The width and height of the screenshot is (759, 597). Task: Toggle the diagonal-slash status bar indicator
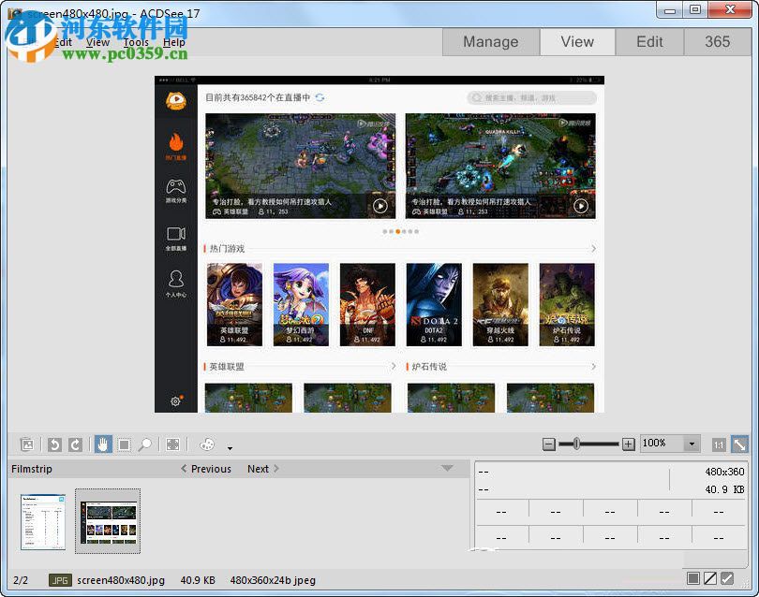click(711, 579)
